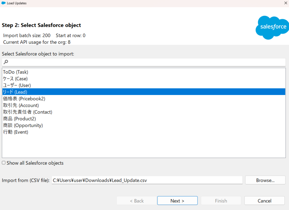289x210 pixels.
Task: Click the Data Loader title bar icon
Action: pos(3,3)
